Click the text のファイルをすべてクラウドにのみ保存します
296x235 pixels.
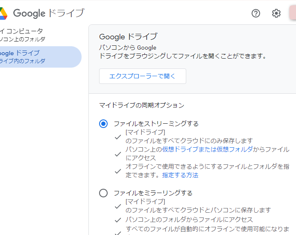click(189, 141)
